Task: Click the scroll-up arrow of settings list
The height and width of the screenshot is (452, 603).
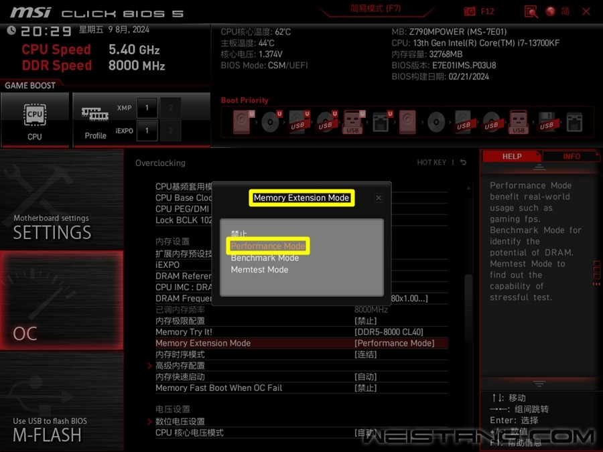Action: click(468, 188)
